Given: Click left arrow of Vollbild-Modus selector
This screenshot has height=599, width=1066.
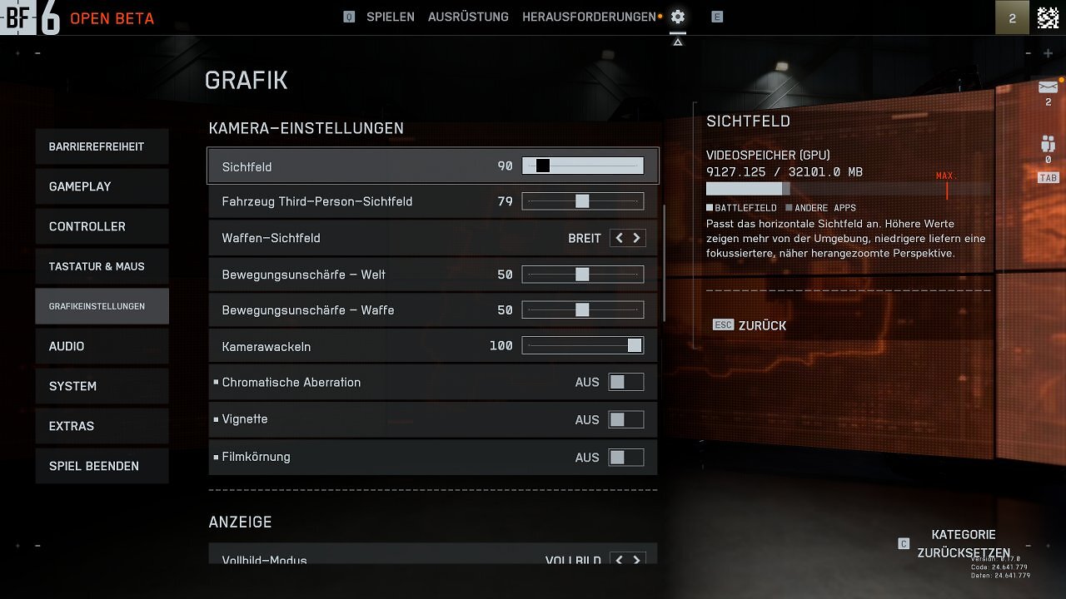Looking at the screenshot, I should click(x=619, y=560).
